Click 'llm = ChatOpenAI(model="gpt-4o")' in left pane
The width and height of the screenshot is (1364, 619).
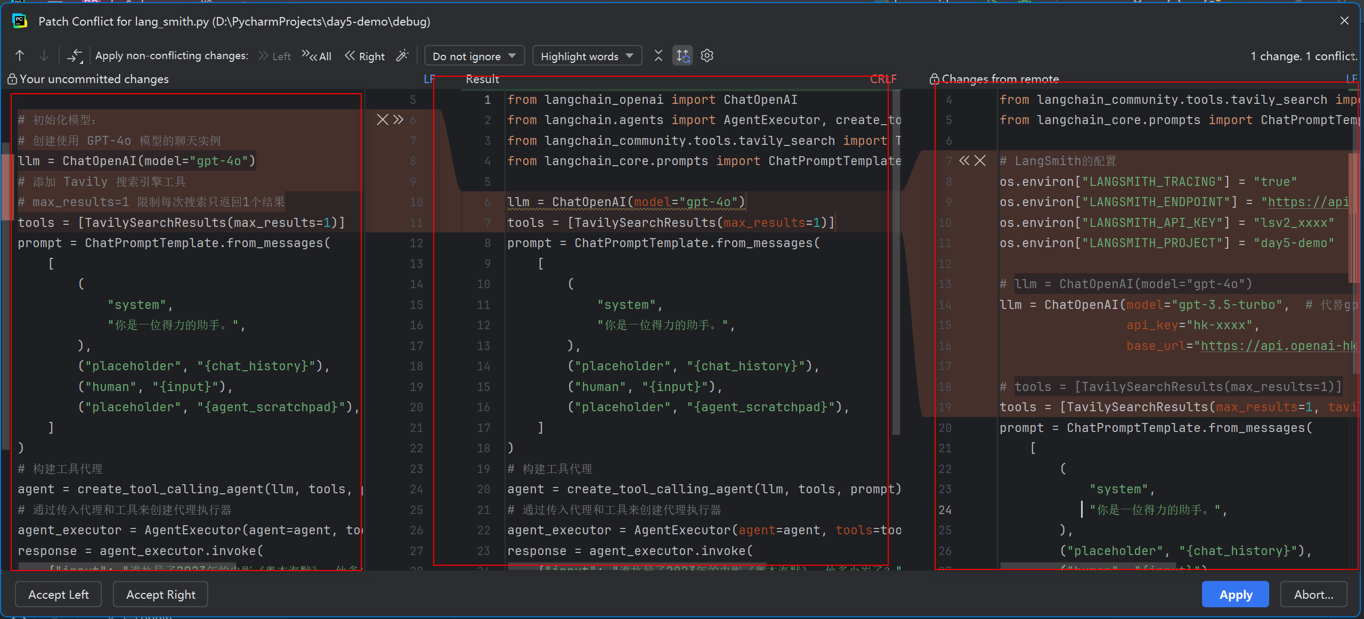coord(136,161)
